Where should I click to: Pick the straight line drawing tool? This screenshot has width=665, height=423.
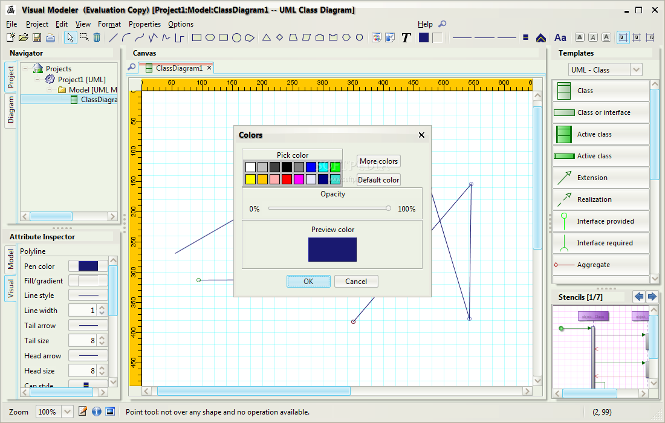[113, 37]
